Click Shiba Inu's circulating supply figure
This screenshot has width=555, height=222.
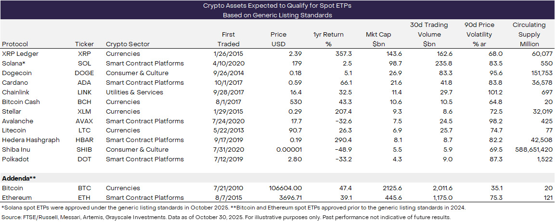pos(529,150)
